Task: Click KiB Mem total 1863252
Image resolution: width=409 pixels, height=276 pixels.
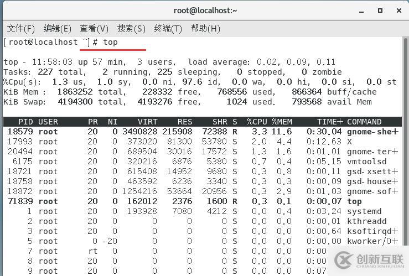Action: click(x=75, y=91)
